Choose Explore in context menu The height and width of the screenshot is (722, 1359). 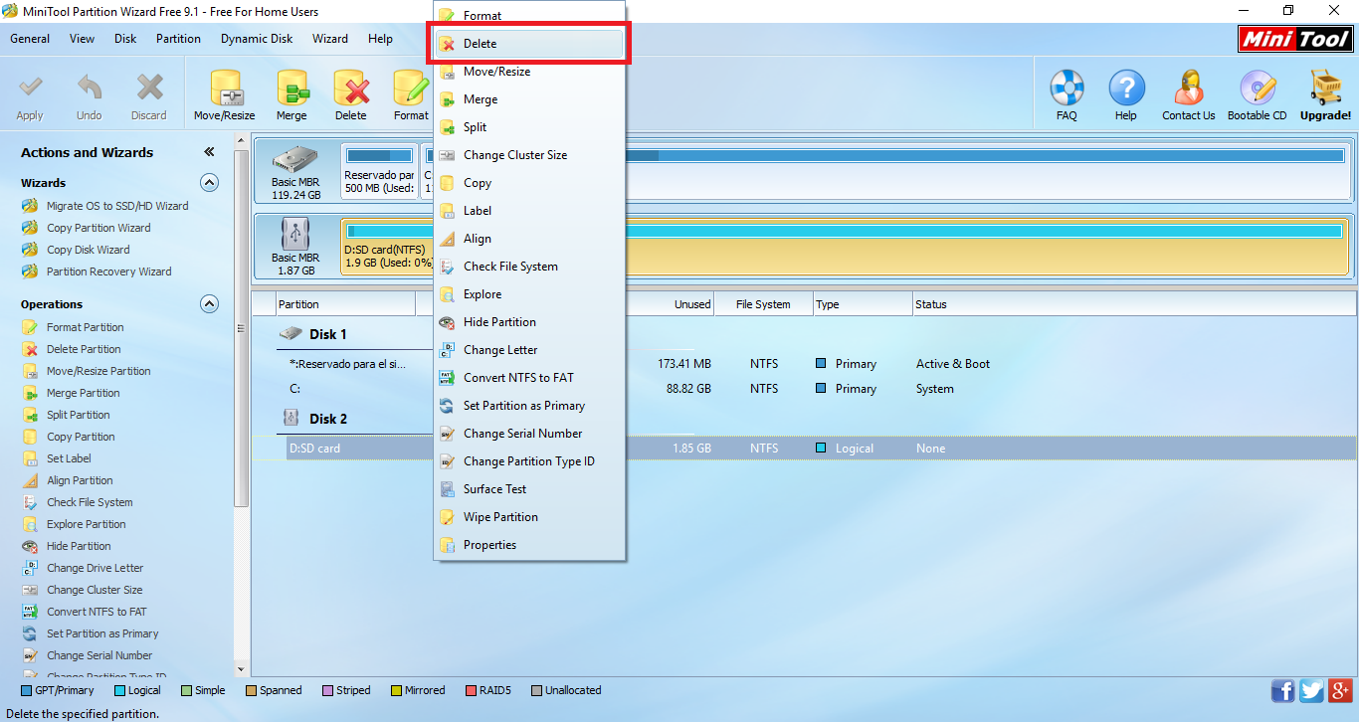(x=529, y=294)
